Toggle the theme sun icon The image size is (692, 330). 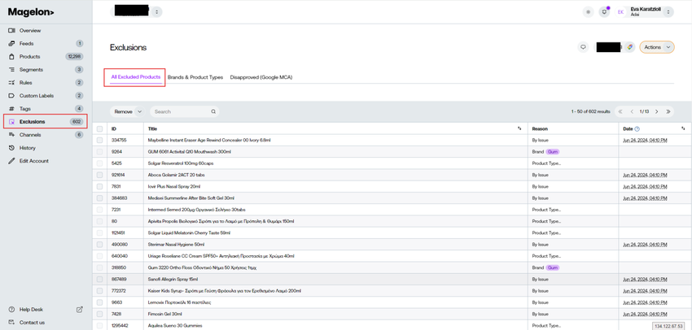(588, 12)
